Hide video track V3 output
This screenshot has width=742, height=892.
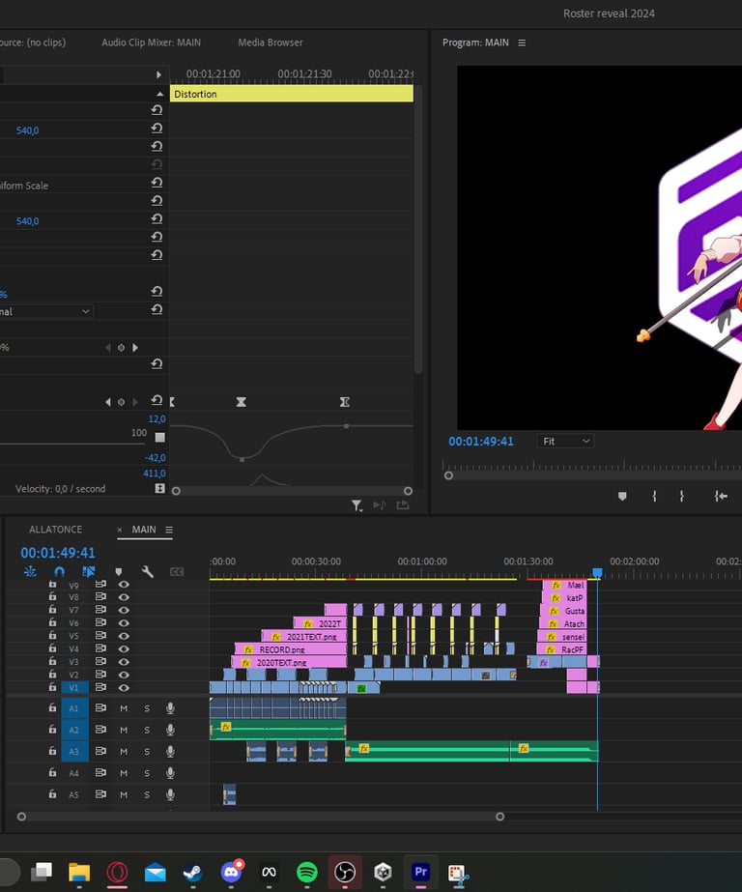tap(124, 662)
